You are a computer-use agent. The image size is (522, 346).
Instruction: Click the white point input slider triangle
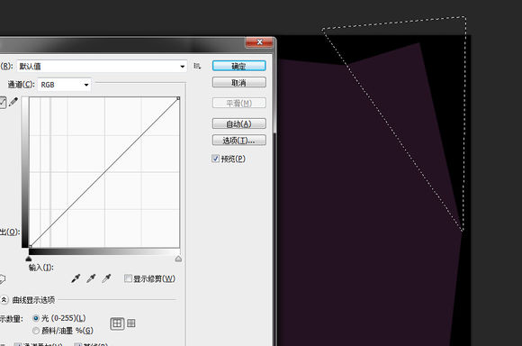coord(178,259)
